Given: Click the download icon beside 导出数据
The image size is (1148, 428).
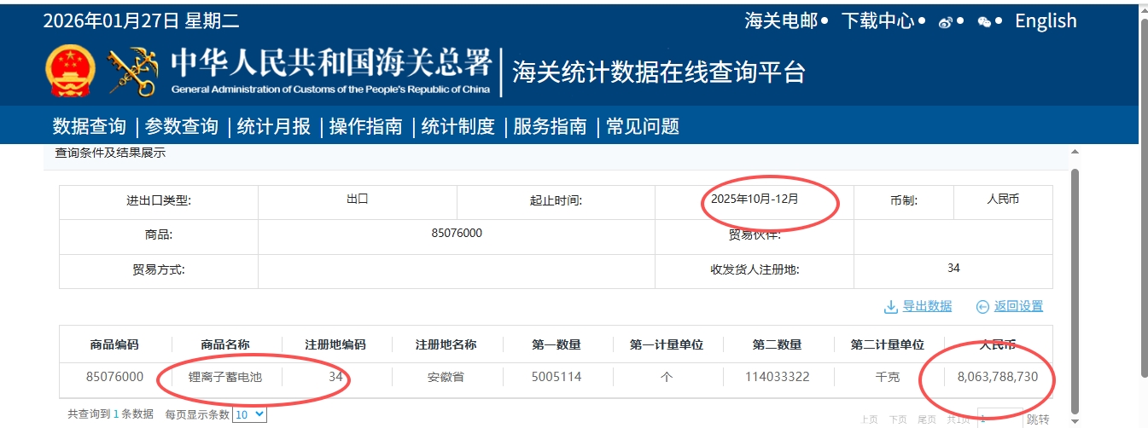Looking at the screenshot, I should pyautogui.click(x=890, y=307).
